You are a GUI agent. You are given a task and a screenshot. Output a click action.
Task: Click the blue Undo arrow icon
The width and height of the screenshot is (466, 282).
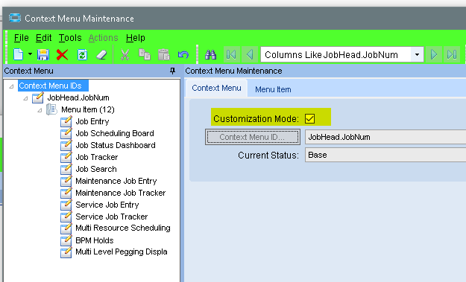(x=183, y=54)
